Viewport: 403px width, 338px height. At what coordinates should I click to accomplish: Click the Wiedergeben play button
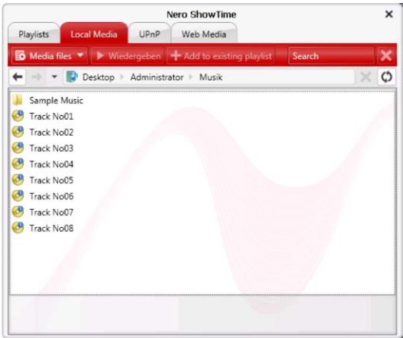point(128,56)
